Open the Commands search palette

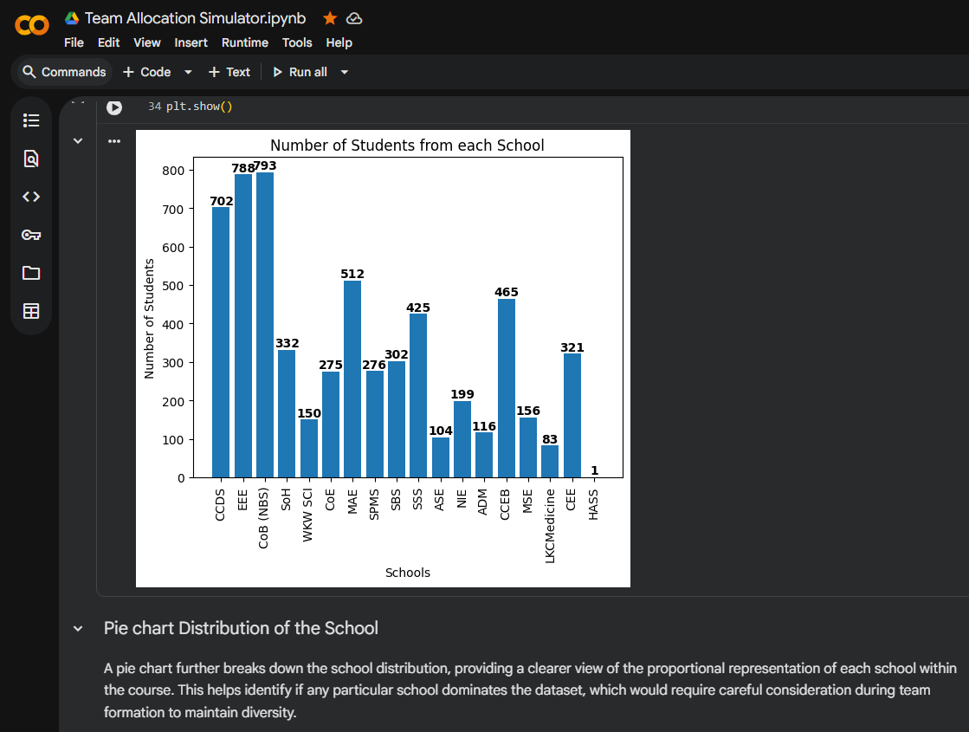[64, 72]
